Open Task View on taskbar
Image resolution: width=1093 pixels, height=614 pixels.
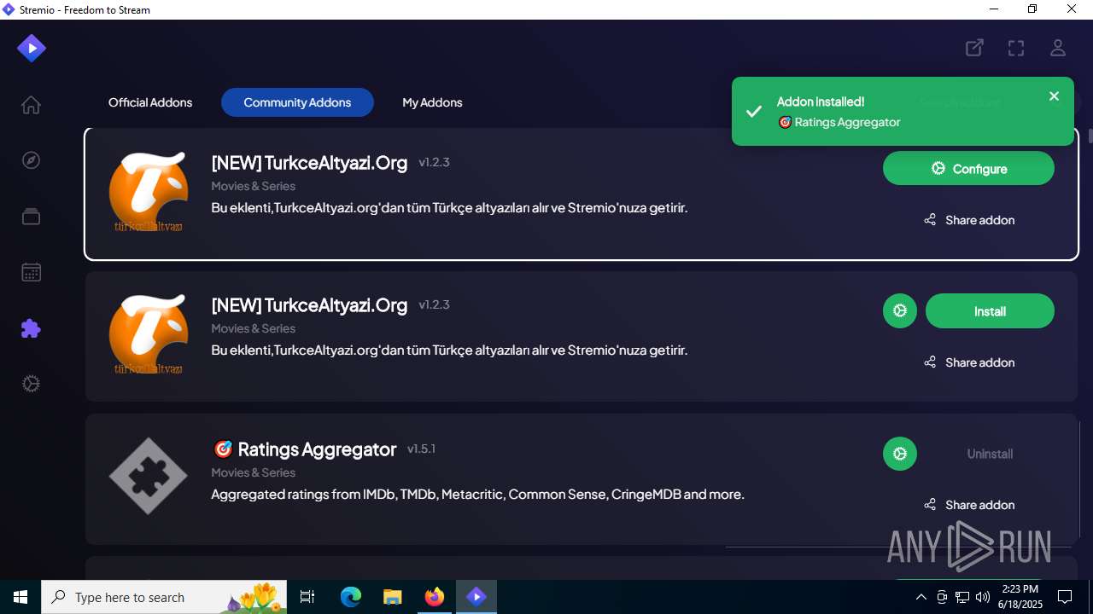(x=308, y=597)
